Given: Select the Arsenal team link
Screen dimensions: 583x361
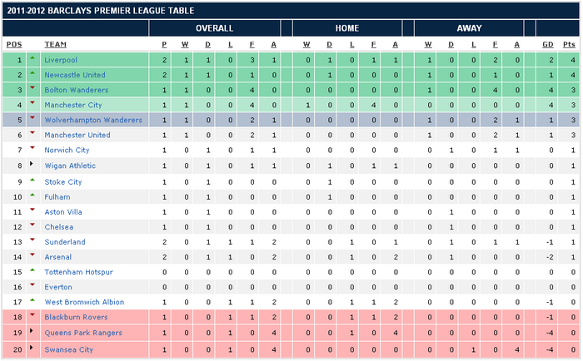Looking at the screenshot, I should (58, 256).
